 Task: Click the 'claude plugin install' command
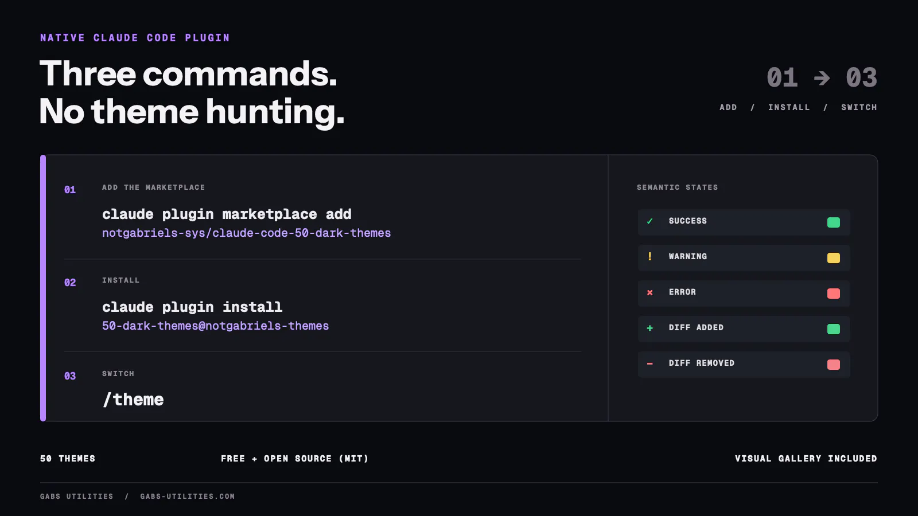click(x=192, y=307)
